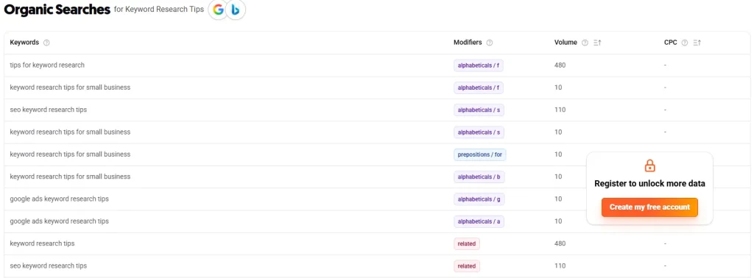Click 'alphabeticals / s' tag for seo keyword research tips
Screen dimensions: 754x278
[x=479, y=110]
